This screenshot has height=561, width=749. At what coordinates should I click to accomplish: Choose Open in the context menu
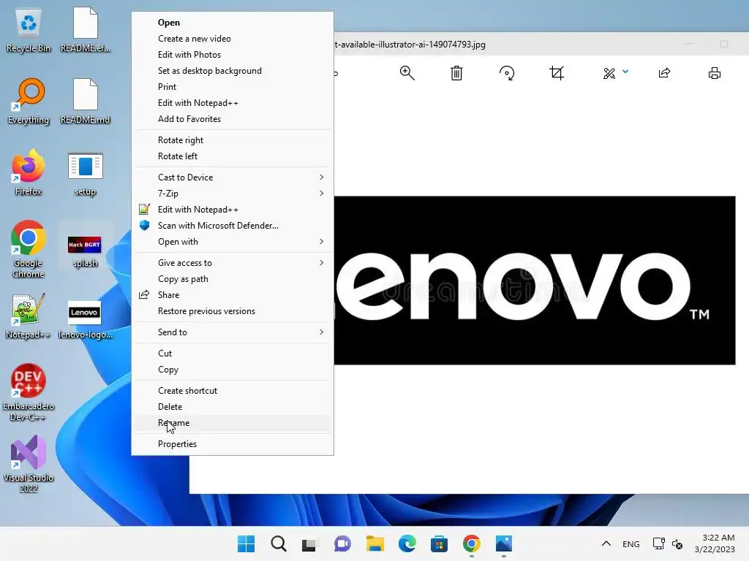coord(233,23)
